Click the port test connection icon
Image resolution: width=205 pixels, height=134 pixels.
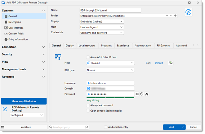[x=171, y=63]
